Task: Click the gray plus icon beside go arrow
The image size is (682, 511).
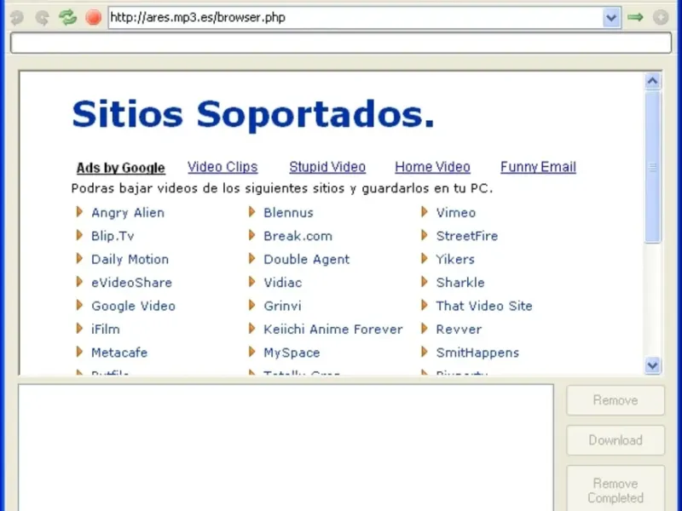Action: [661, 17]
